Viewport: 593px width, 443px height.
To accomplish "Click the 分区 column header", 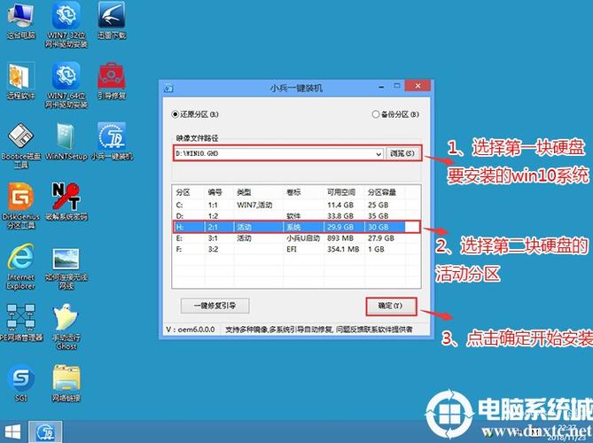I will (x=183, y=192).
